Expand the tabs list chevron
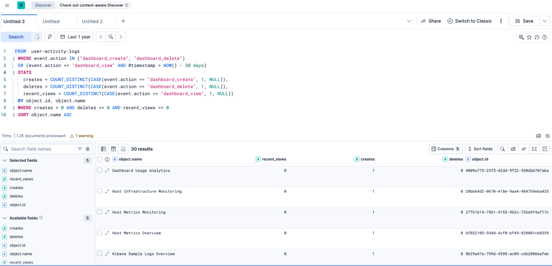The width and height of the screenshot is (552, 266). click(409, 21)
